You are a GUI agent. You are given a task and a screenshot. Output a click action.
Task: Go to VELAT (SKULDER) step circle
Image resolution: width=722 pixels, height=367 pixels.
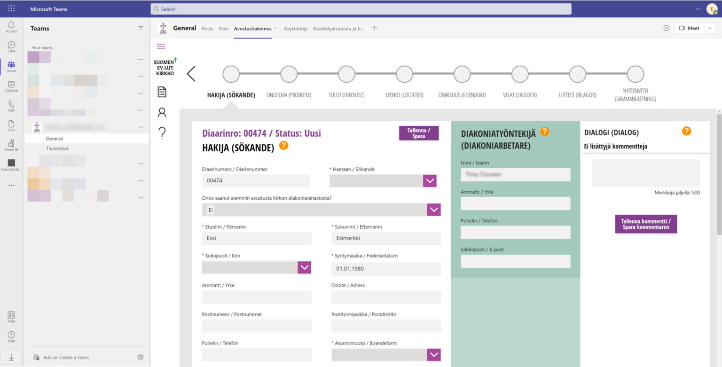[520, 74]
